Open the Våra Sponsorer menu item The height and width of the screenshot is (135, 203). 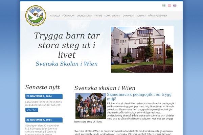158,16
